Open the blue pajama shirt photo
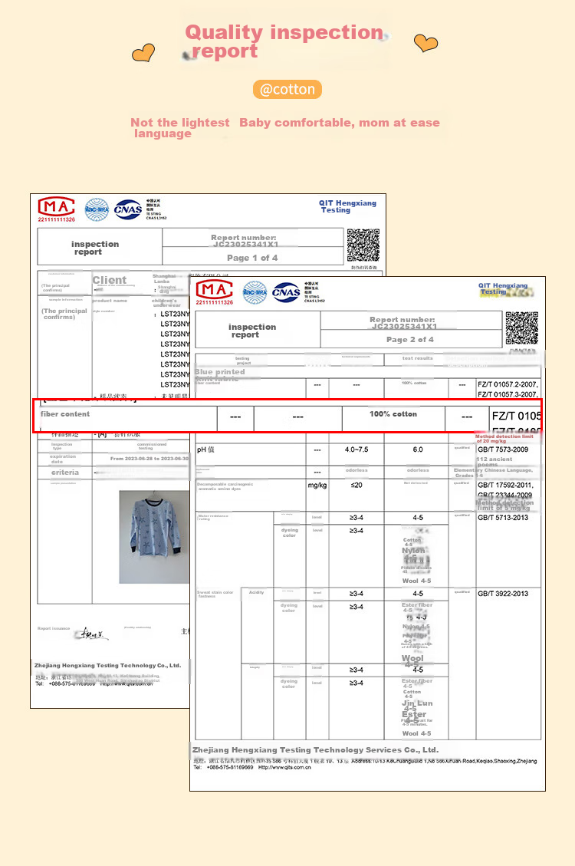The image size is (575, 866). coord(155,537)
